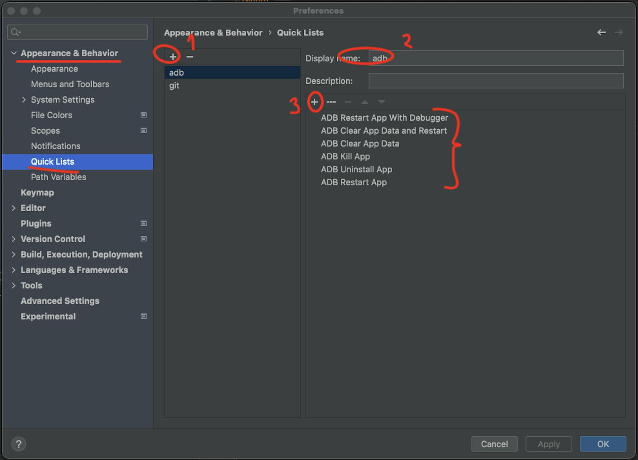Select the git quick list
Image resolution: width=638 pixels, height=460 pixels.
pyautogui.click(x=174, y=86)
